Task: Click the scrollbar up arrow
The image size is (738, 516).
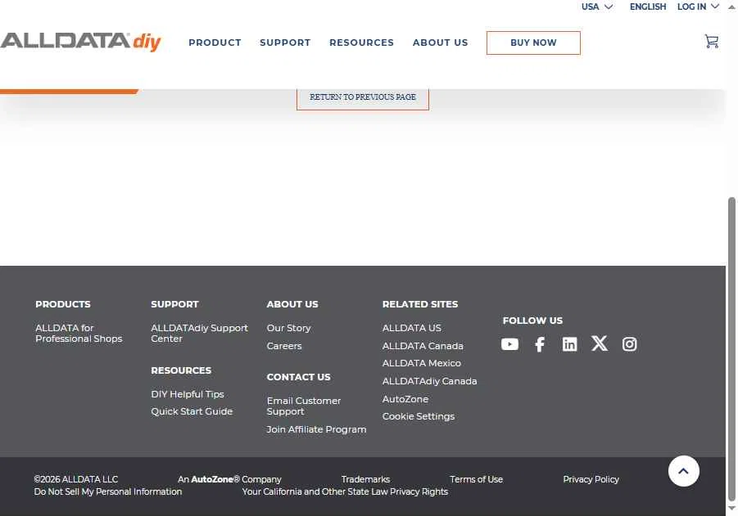Action: (x=731, y=7)
